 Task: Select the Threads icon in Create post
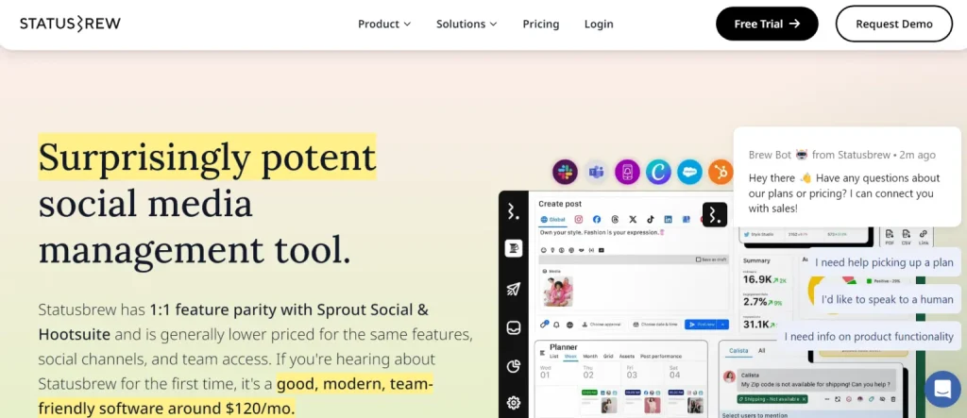tap(615, 220)
